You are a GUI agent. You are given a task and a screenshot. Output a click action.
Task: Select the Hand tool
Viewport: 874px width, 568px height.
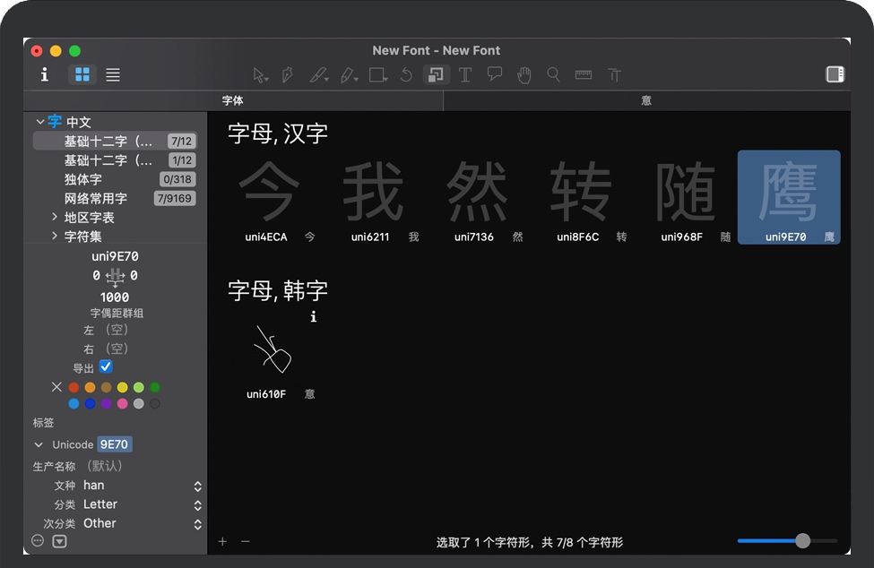coord(524,75)
